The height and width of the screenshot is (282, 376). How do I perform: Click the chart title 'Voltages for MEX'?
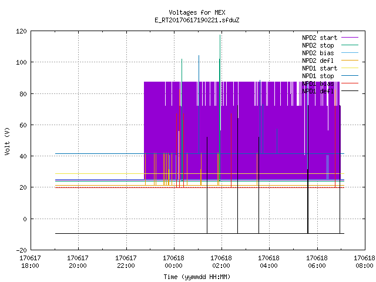coord(197,12)
